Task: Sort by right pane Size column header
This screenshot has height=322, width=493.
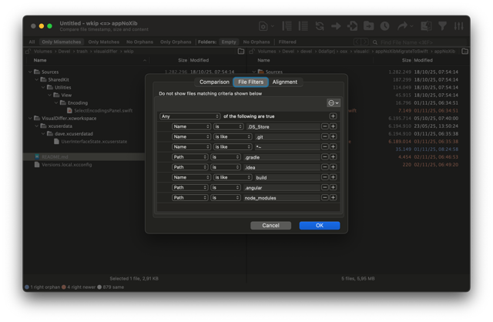Action: tap(406, 60)
